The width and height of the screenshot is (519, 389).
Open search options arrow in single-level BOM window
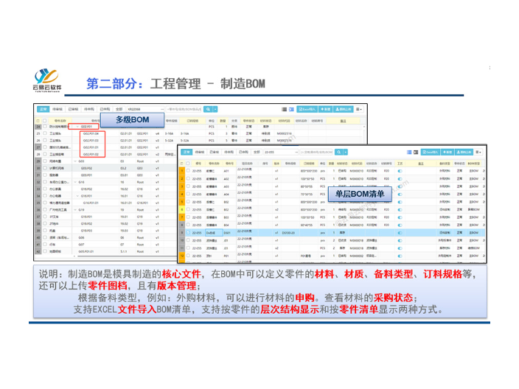(345, 153)
